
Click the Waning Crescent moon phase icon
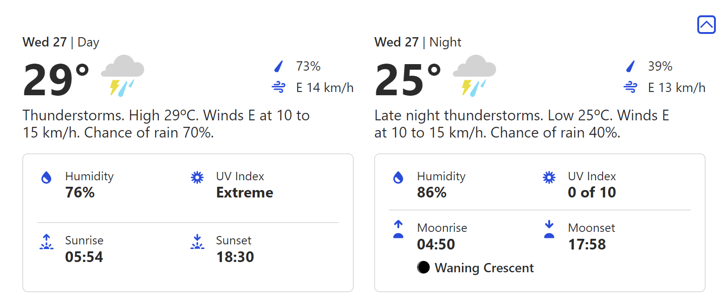[423, 268]
